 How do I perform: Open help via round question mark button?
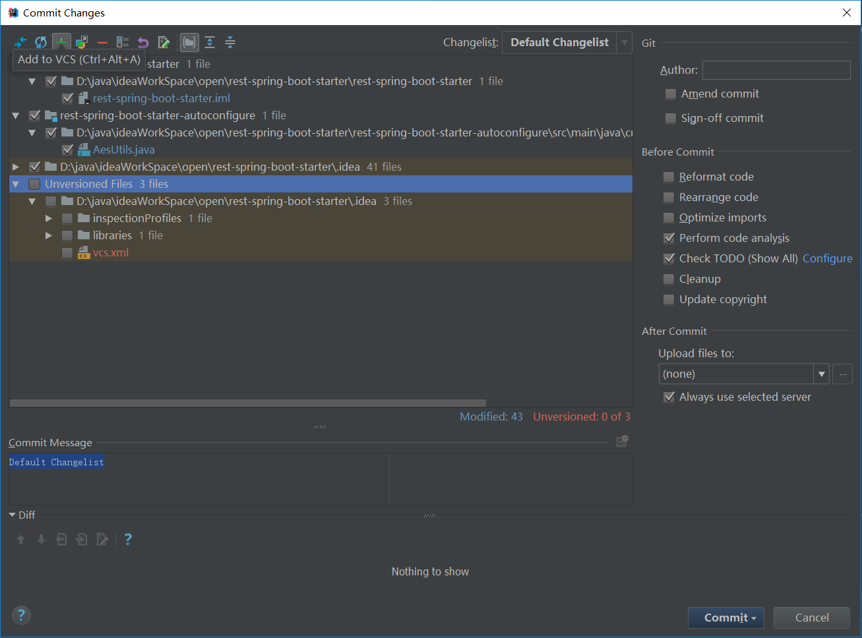coord(21,615)
